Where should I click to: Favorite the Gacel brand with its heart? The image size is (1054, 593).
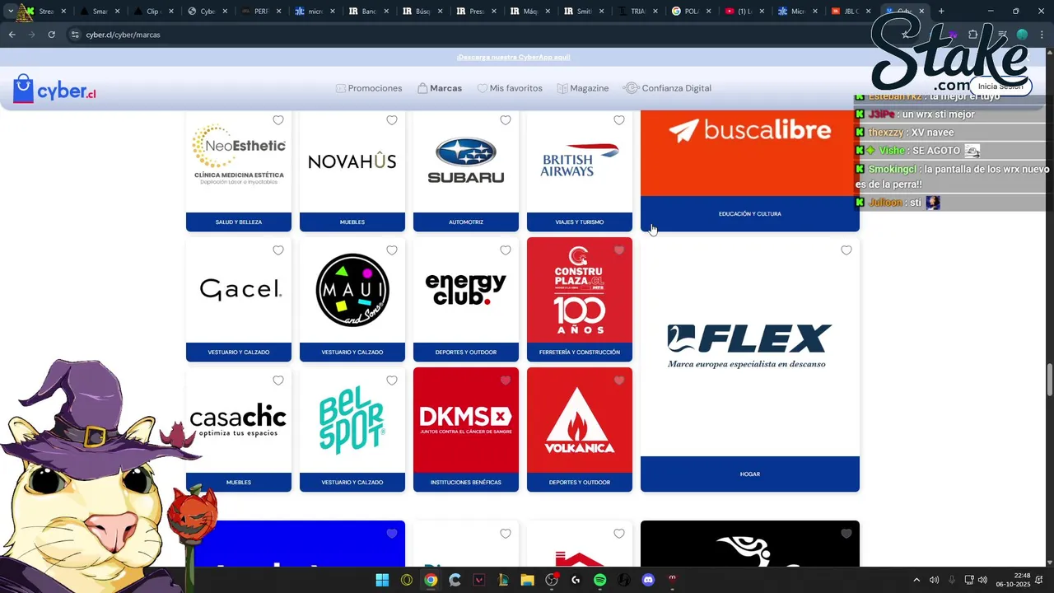[278, 250]
